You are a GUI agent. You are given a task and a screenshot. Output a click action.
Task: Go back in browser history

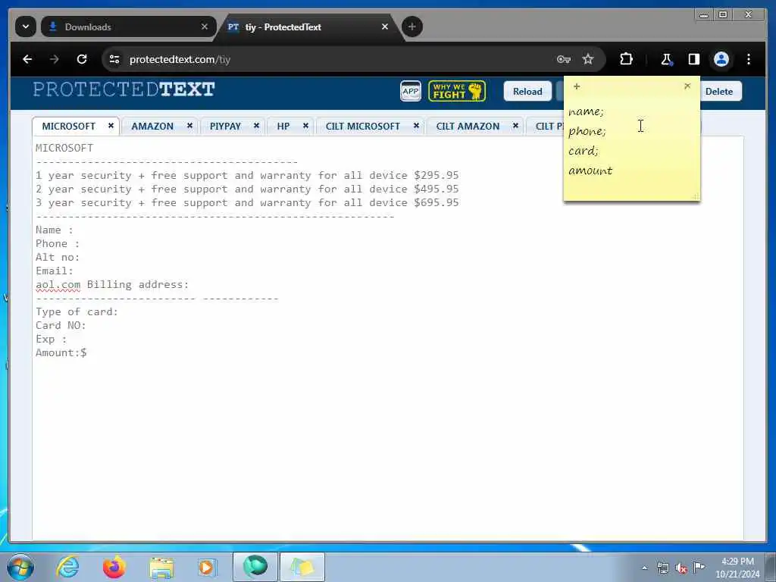pos(27,59)
